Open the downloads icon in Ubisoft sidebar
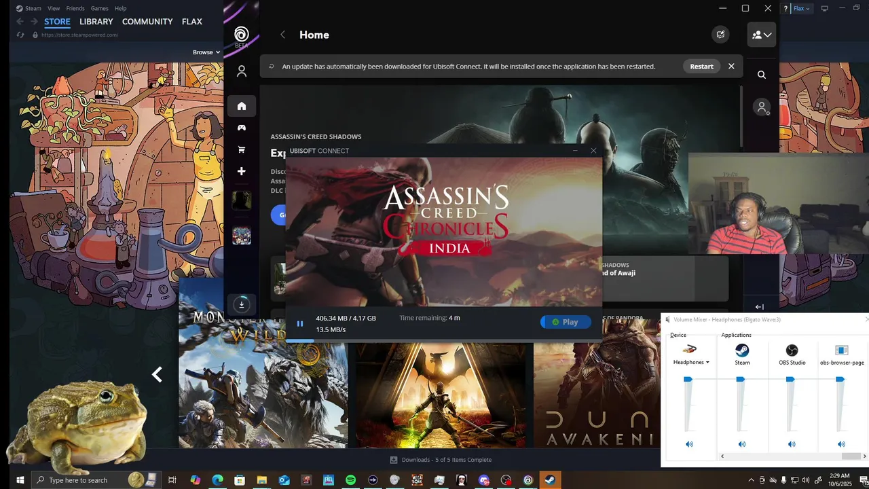 click(x=242, y=304)
